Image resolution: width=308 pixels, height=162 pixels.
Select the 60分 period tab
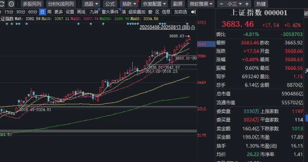[x=33, y=12]
